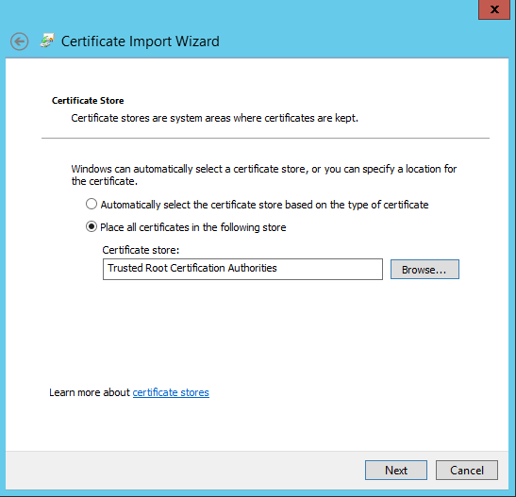Click the 'Certificate store:' field label
The image size is (516, 497).
(x=141, y=250)
